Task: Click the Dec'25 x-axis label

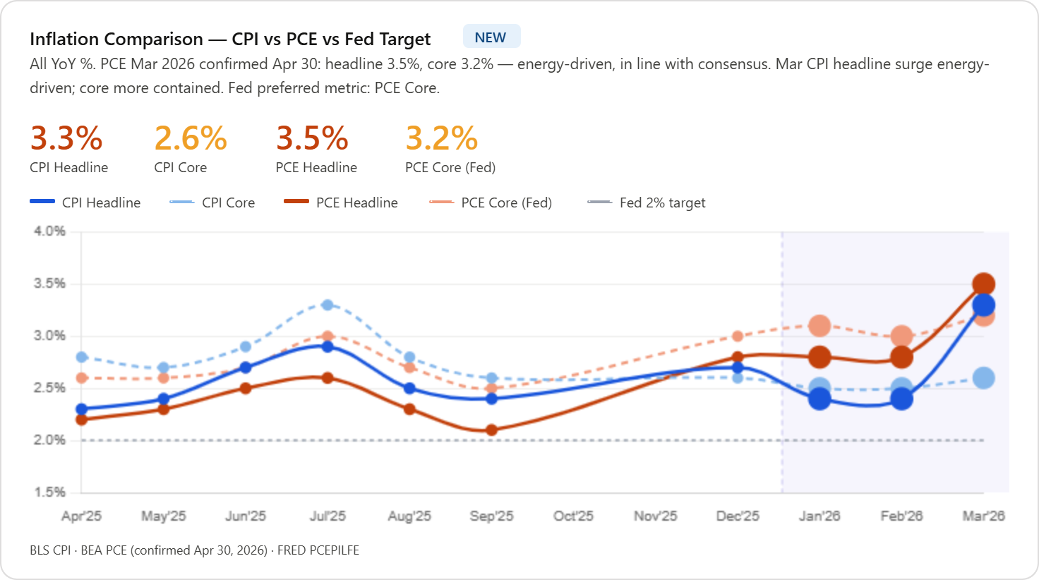Action: click(x=738, y=516)
